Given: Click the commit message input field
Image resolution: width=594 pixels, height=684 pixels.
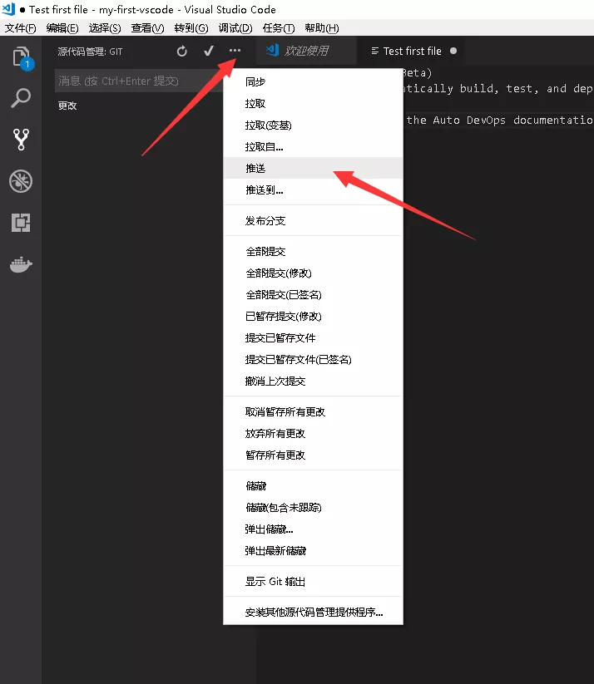Looking at the screenshot, I should [x=139, y=81].
